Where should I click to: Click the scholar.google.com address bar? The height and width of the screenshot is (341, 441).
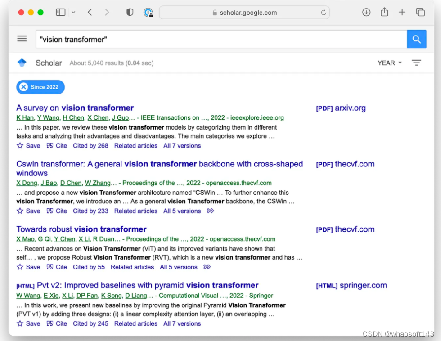[x=244, y=12]
